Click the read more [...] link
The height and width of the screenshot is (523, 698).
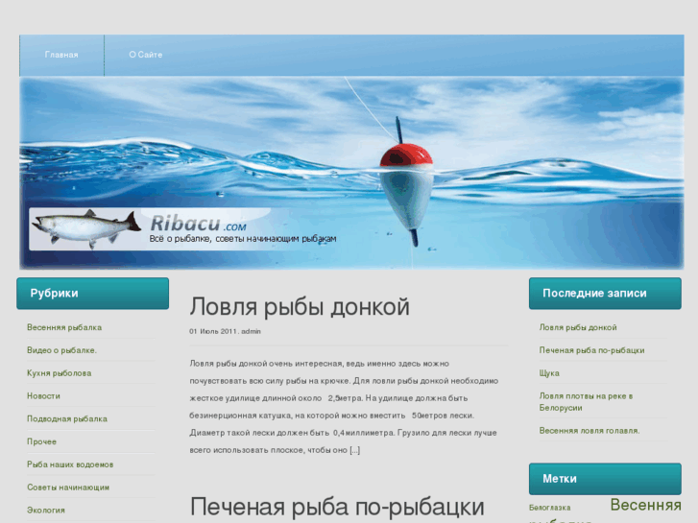(x=355, y=450)
